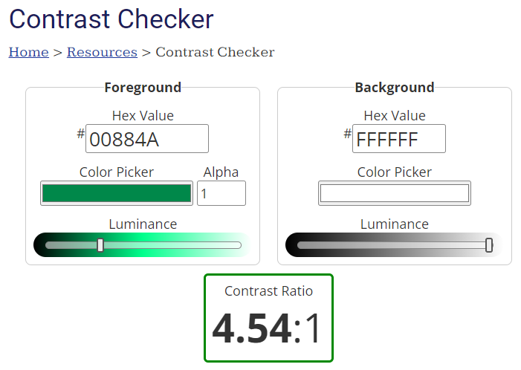
Task: Click the "Contrast Checker" page heading
Action: pos(111,19)
